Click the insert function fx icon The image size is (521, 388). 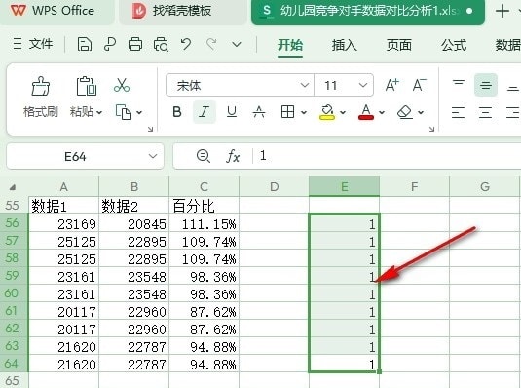pos(233,156)
